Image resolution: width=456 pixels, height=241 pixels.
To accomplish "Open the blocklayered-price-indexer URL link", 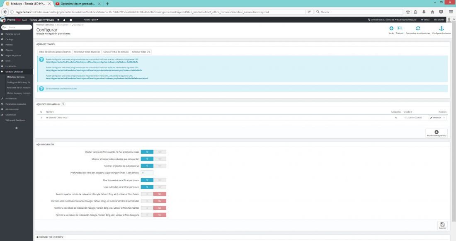I will click(x=92, y=62).
